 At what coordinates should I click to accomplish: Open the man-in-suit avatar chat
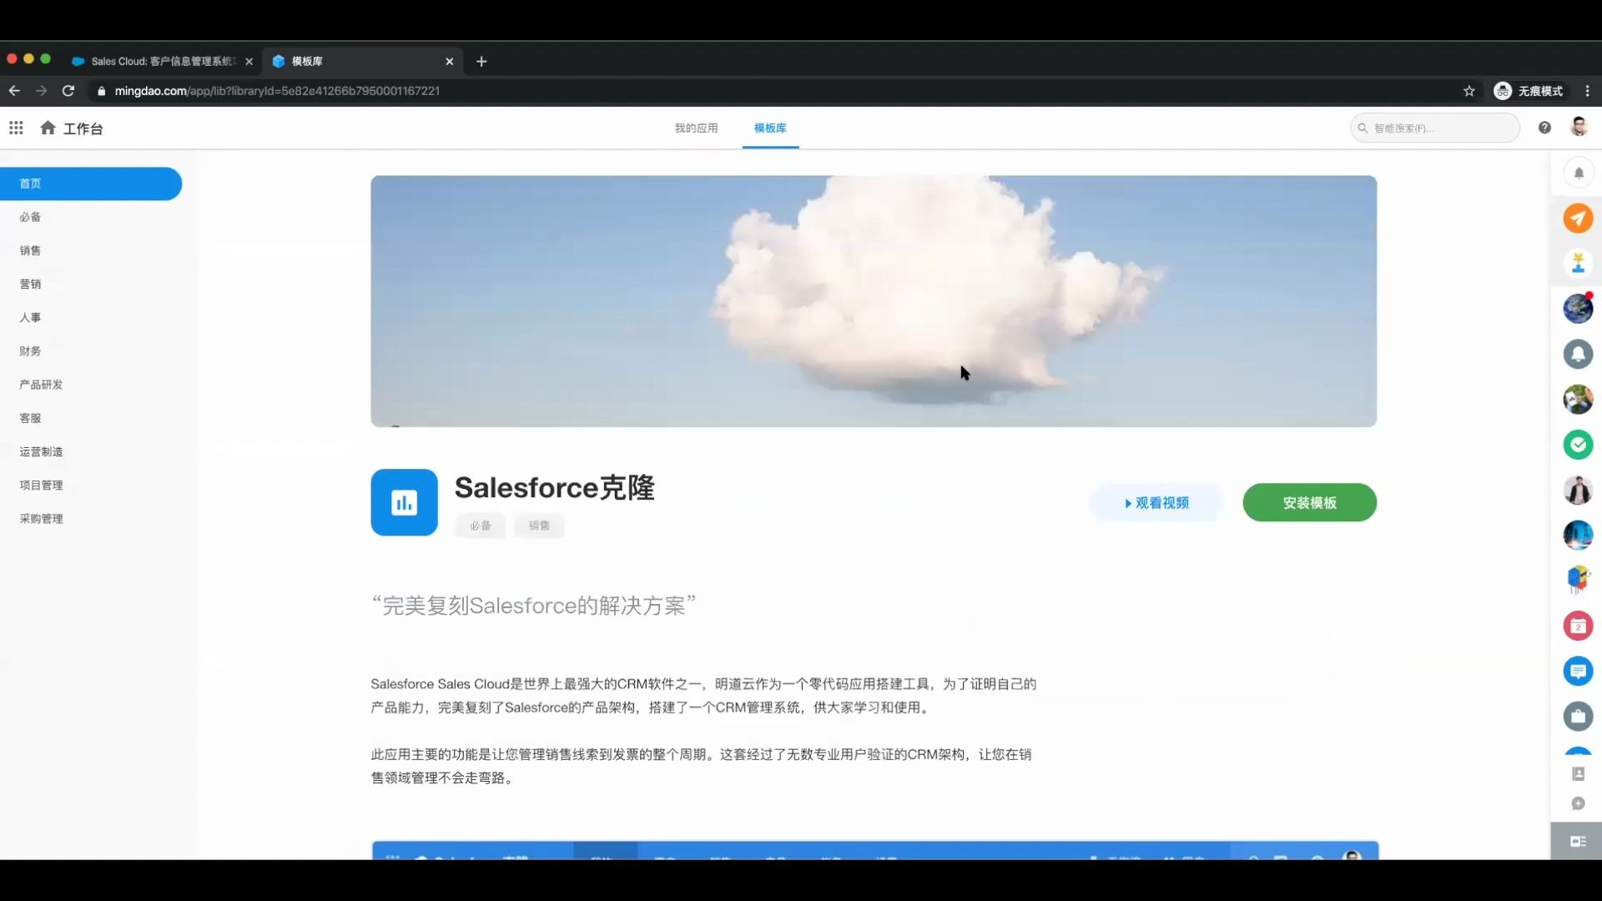click(x=1578, y=490)
